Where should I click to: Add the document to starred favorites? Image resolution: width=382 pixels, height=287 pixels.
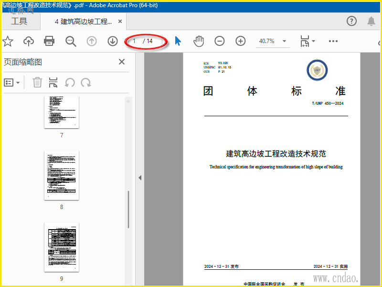click(x=8, y=41)
